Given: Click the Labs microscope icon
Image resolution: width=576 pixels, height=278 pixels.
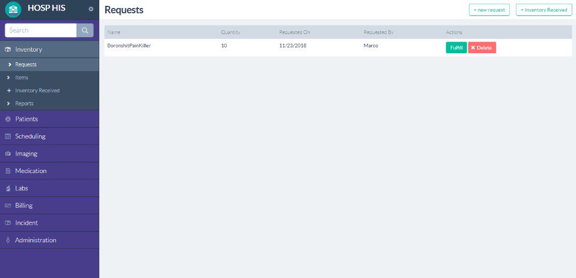Looking at the screenshot, I should [x=8, y=188].
